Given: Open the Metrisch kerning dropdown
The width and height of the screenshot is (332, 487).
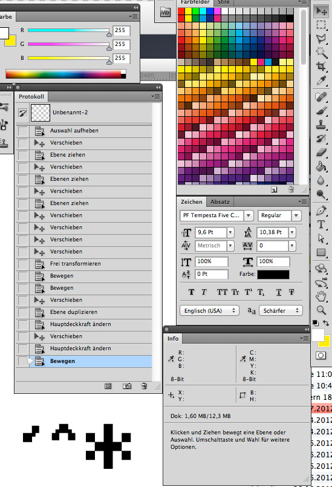Looking at the screenshot, I should point(230,246).
